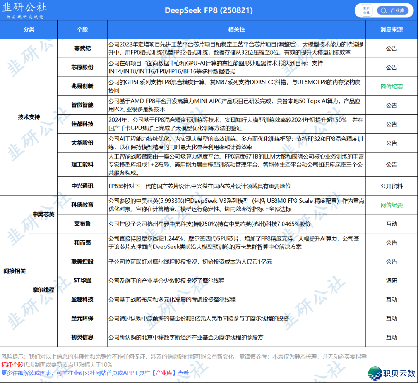Select stock name 联美控股
The width and height of the screenshot is (418, 383).
tap(82, 262)
